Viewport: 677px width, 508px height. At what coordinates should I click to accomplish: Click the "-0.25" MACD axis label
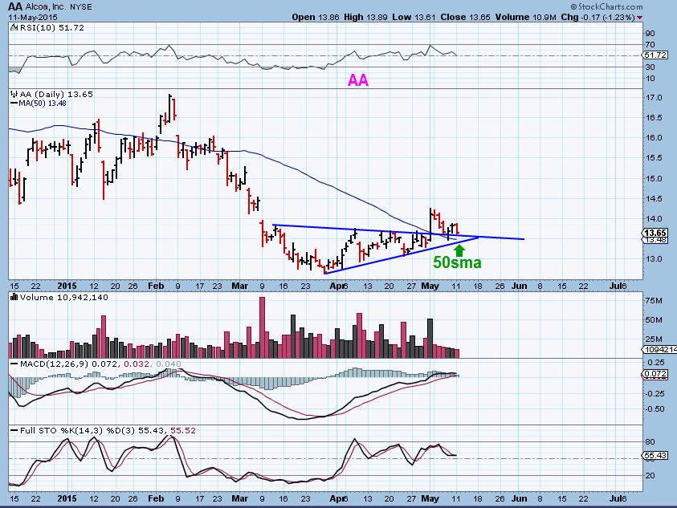click(655, 393)
